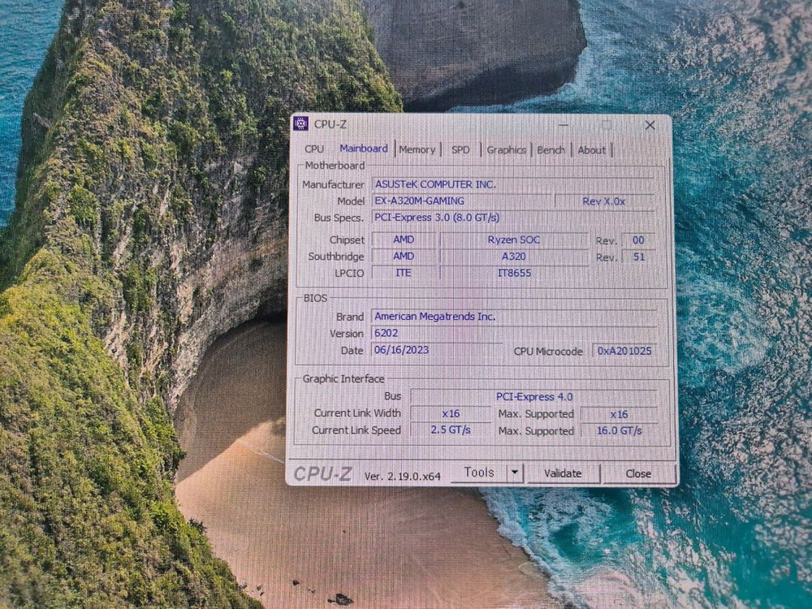Click the Close button at bottom
Viewport: 812px width, 609px height.
pos(638,473)
